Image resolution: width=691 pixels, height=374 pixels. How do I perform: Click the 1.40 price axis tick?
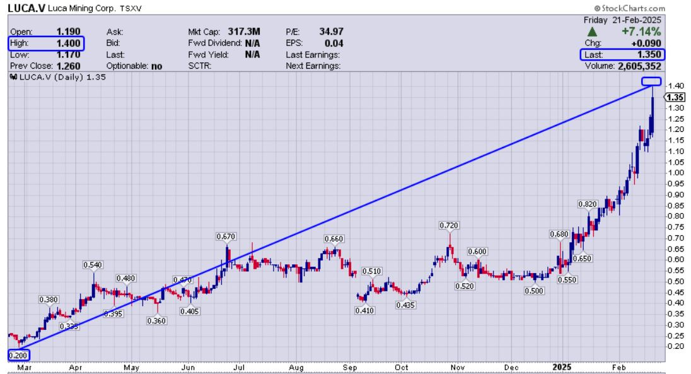[676, 86]
